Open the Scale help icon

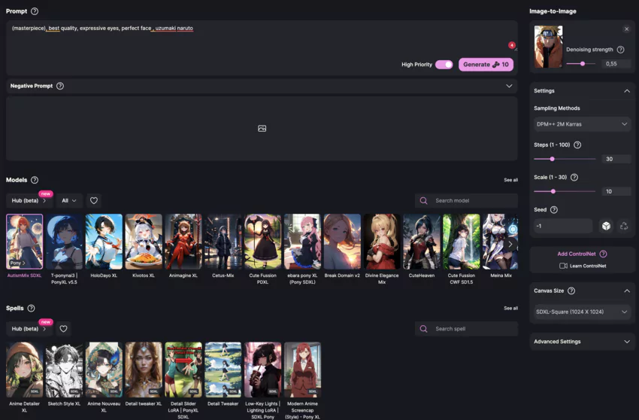(x=574, y=177)
